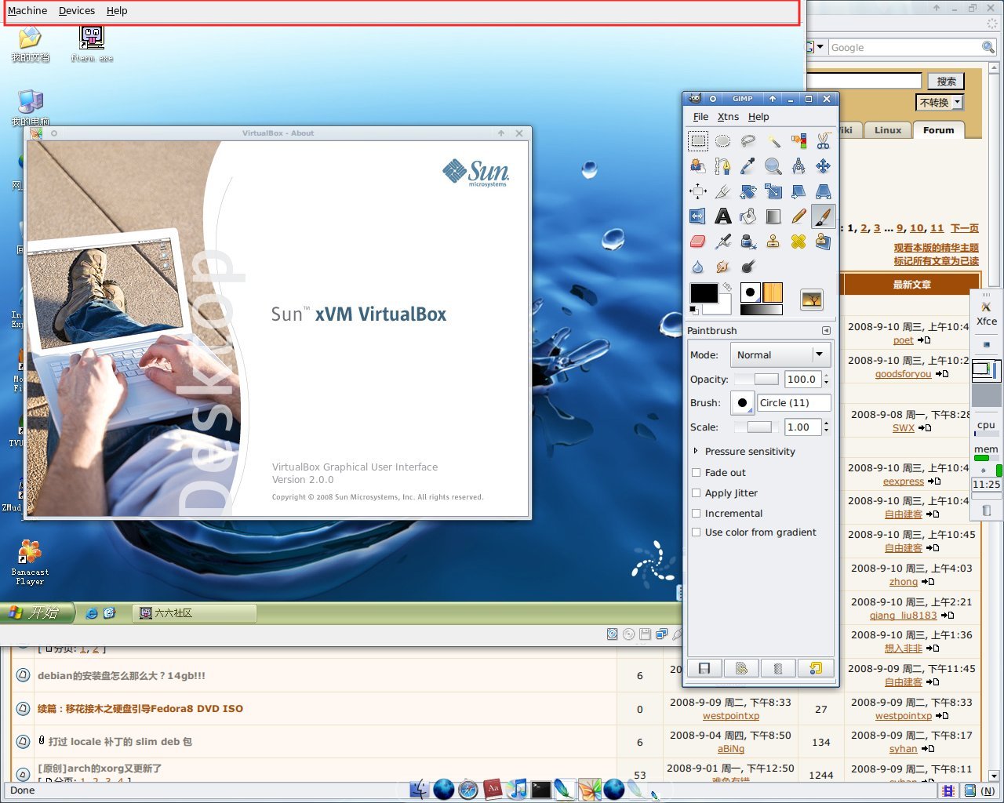Click the Google search field

tap(904, 48)
